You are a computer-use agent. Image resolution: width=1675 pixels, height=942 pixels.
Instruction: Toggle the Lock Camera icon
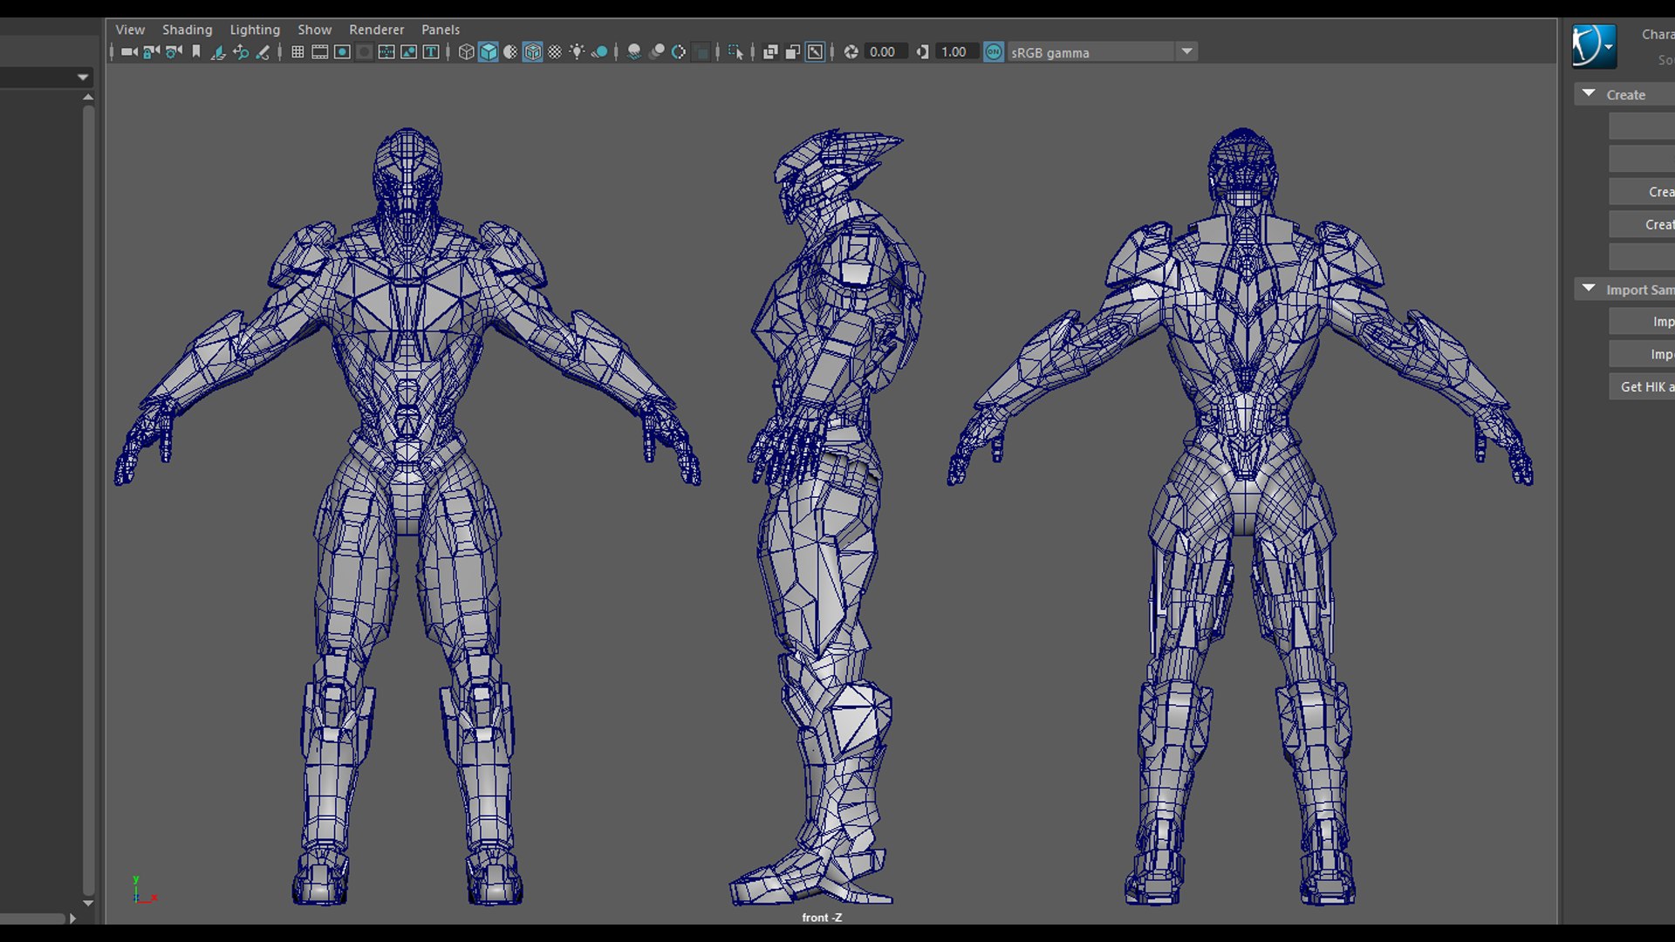click(x=151, y=52)
